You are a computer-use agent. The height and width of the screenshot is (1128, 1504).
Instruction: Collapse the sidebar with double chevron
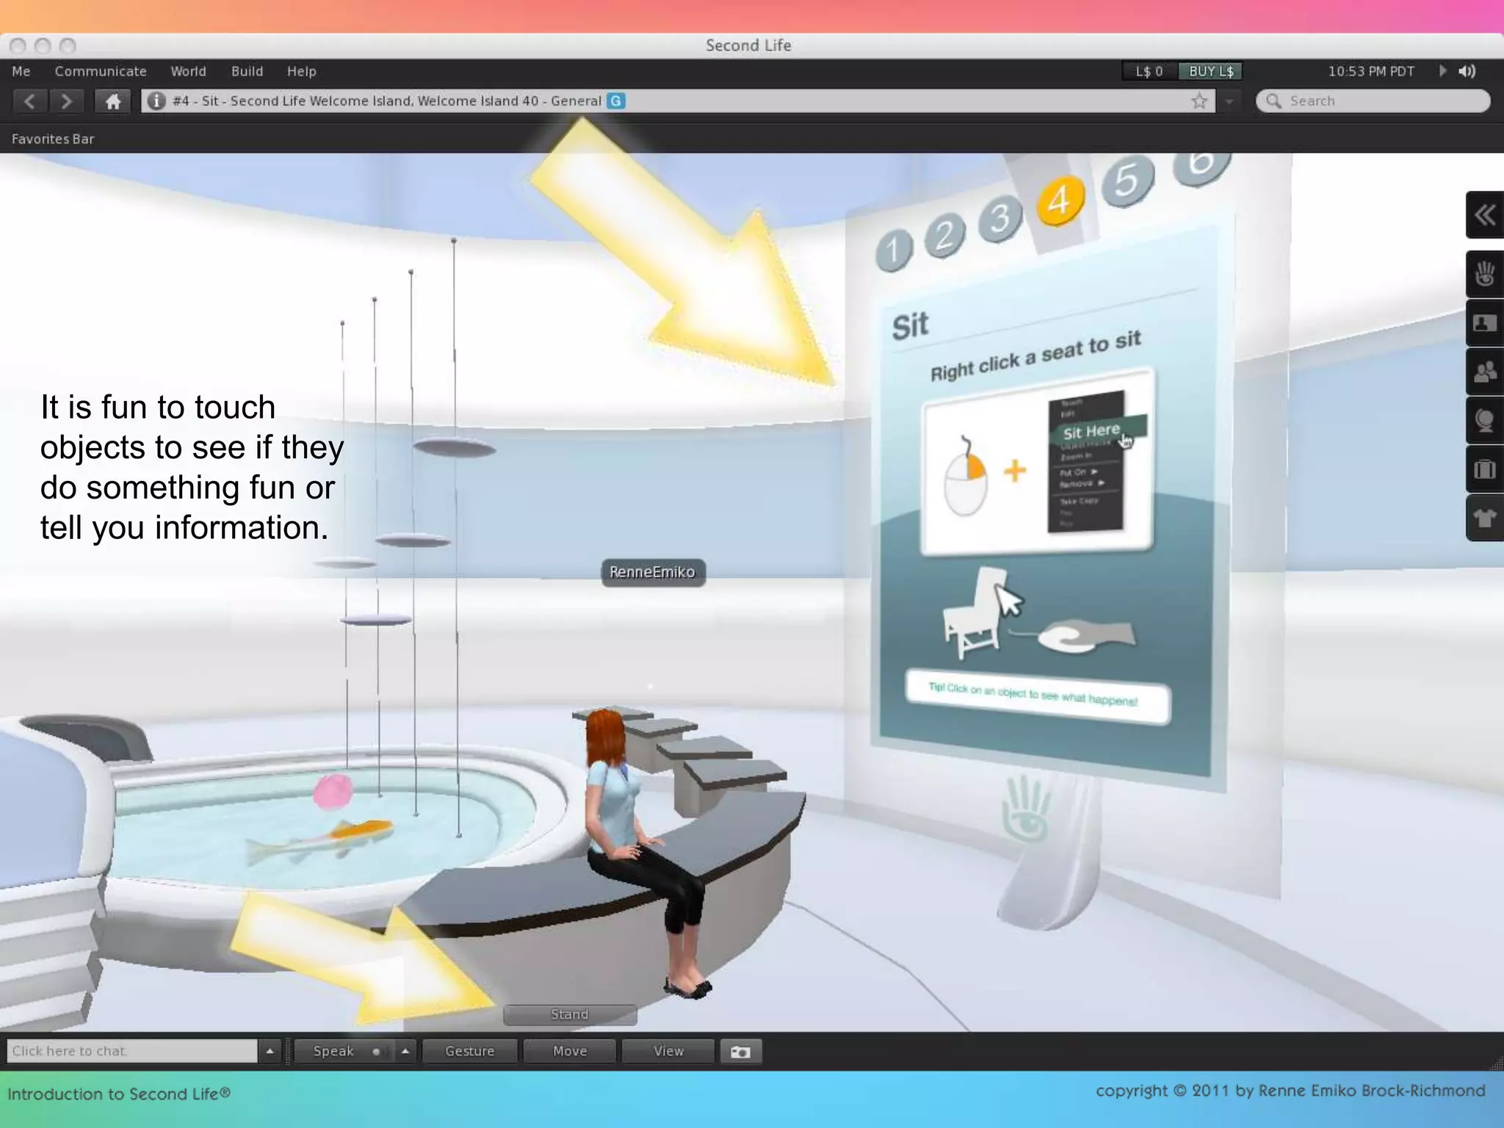[1484, 215]
